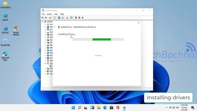Click the green Update driver toolbar icon
The height and width of the screenshot is (111, 197).
[x=76, y=18]
